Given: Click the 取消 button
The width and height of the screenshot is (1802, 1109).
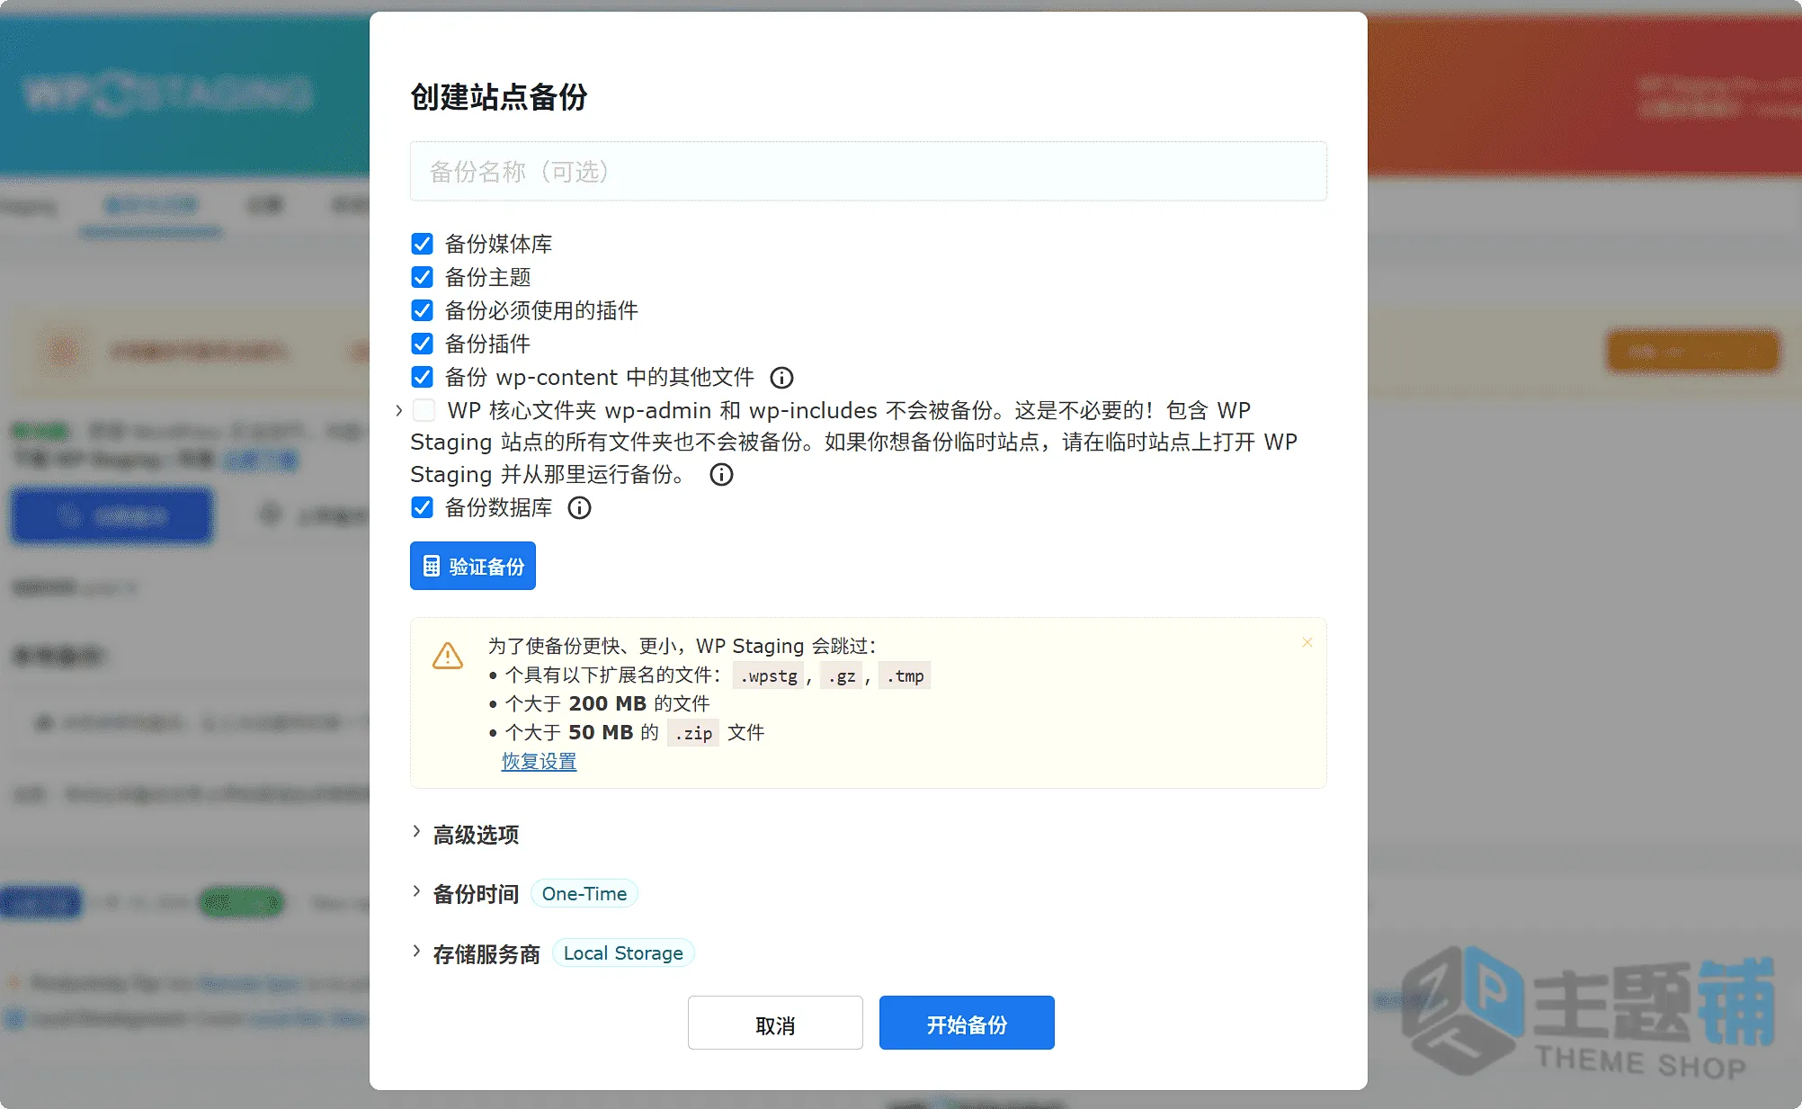Looking at the screenshot, I should pos(775,1023).
